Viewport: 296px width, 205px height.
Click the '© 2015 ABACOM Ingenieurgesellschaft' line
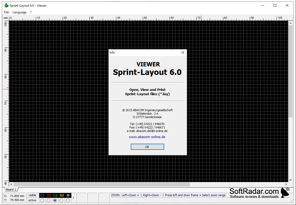(147, 110)
